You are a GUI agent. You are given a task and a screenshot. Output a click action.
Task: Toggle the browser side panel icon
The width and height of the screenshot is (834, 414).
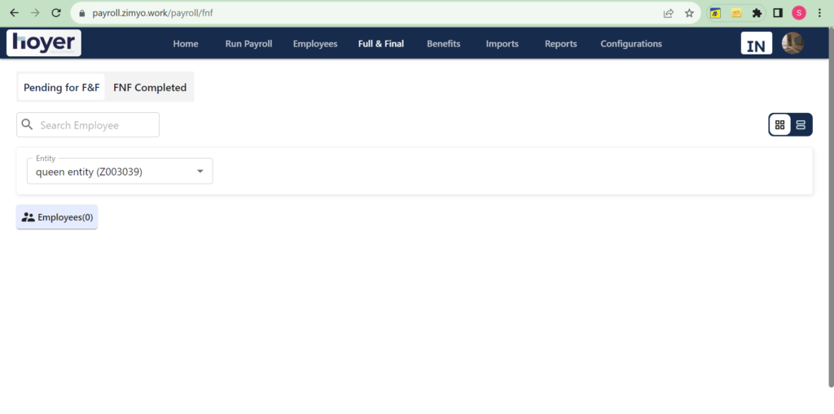coord(778,13)
